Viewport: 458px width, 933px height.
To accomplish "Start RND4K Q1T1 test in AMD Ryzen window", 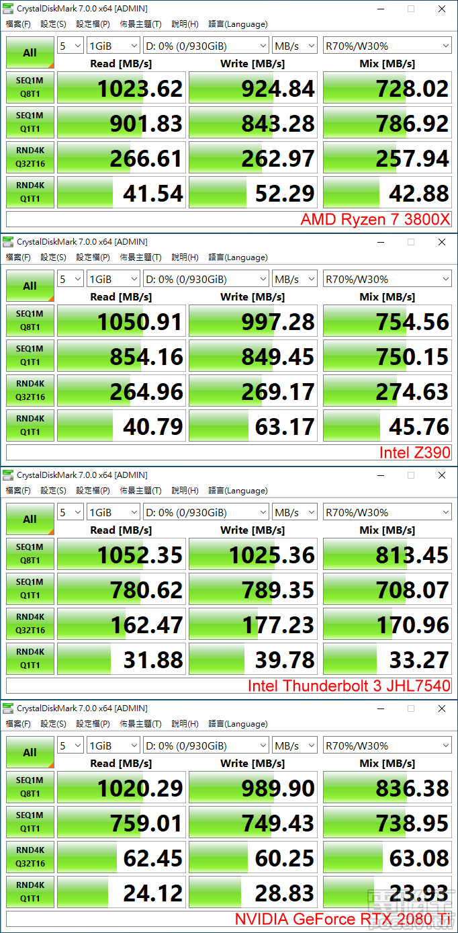I will [30, 192].
